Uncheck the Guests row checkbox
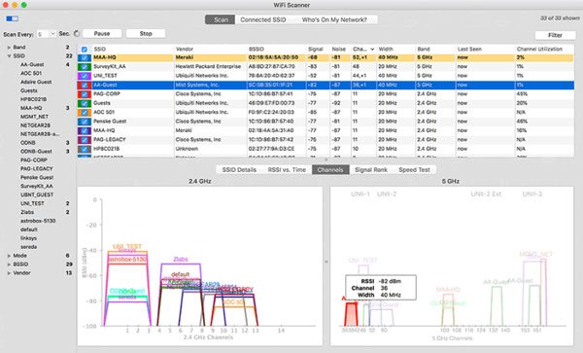583x353 pixels. point(85,103)
